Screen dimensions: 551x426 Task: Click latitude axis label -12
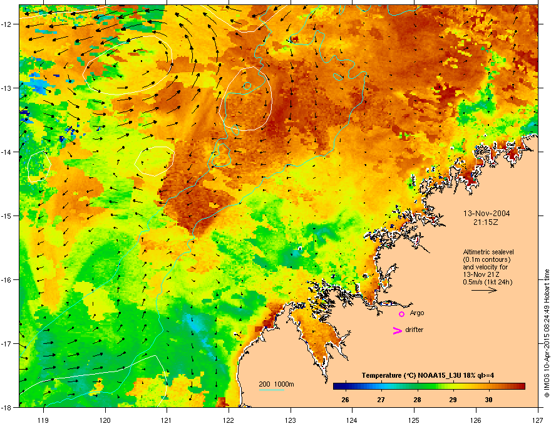(6, 24)
